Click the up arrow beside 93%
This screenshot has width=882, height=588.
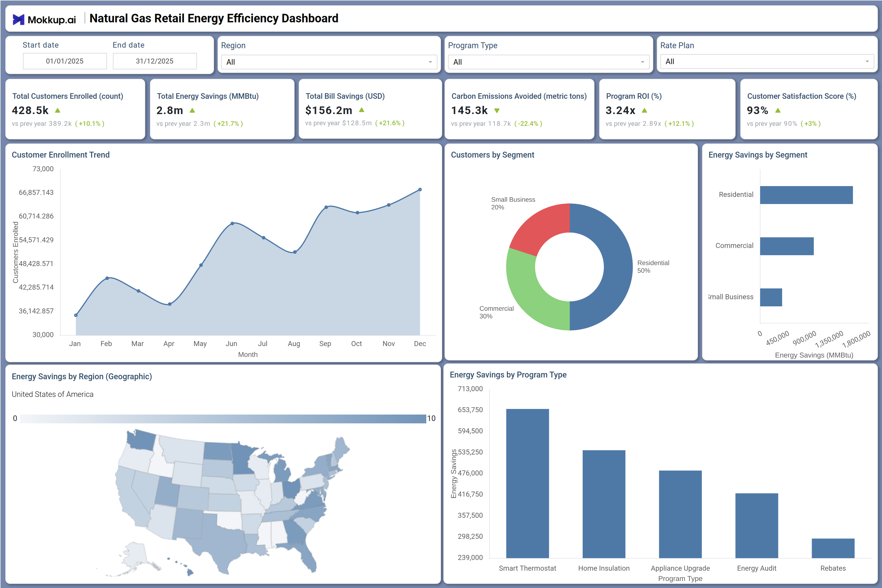click(x=778, y=111)
